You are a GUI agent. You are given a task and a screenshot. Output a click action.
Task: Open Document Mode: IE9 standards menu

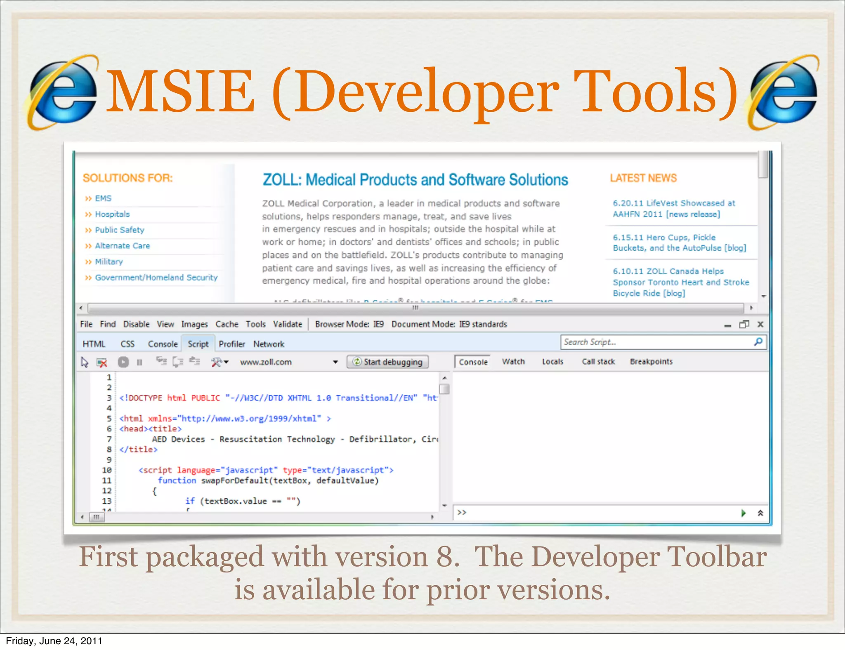pos(449,324)
